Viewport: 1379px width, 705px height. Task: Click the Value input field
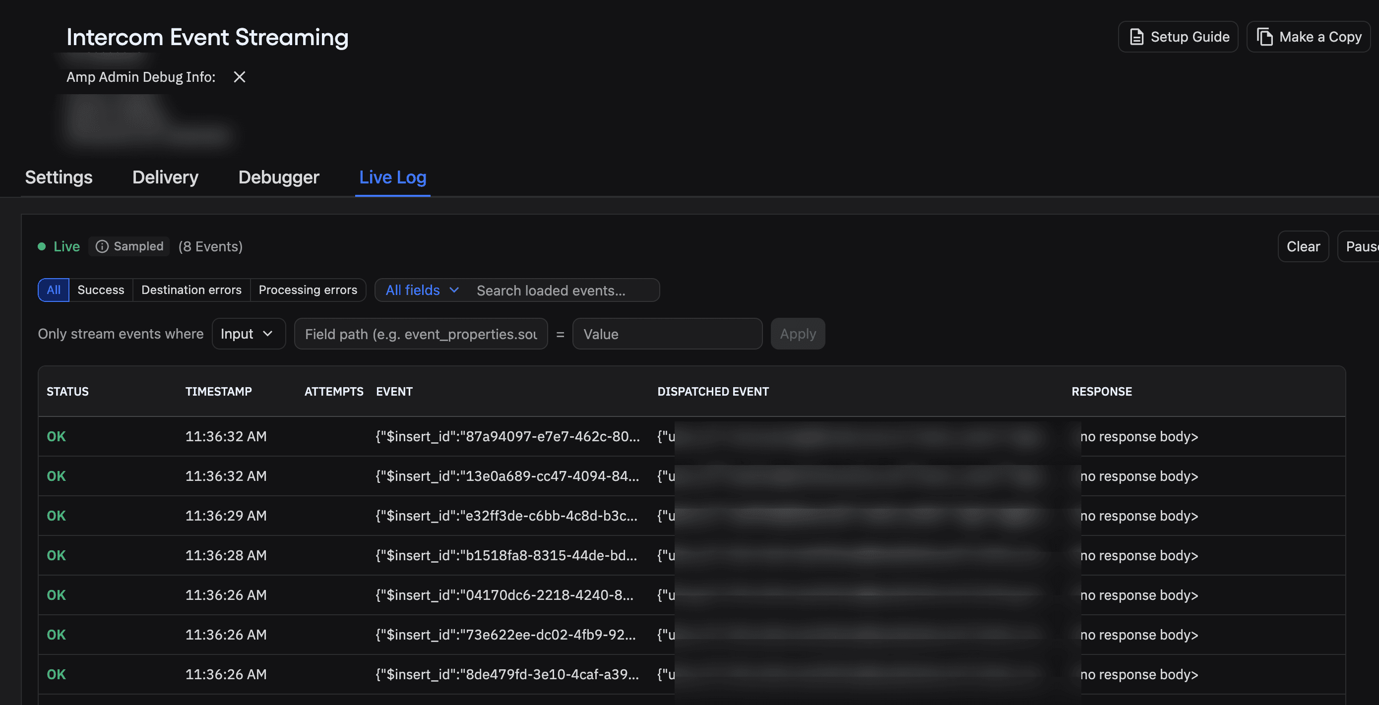(667, 334)
